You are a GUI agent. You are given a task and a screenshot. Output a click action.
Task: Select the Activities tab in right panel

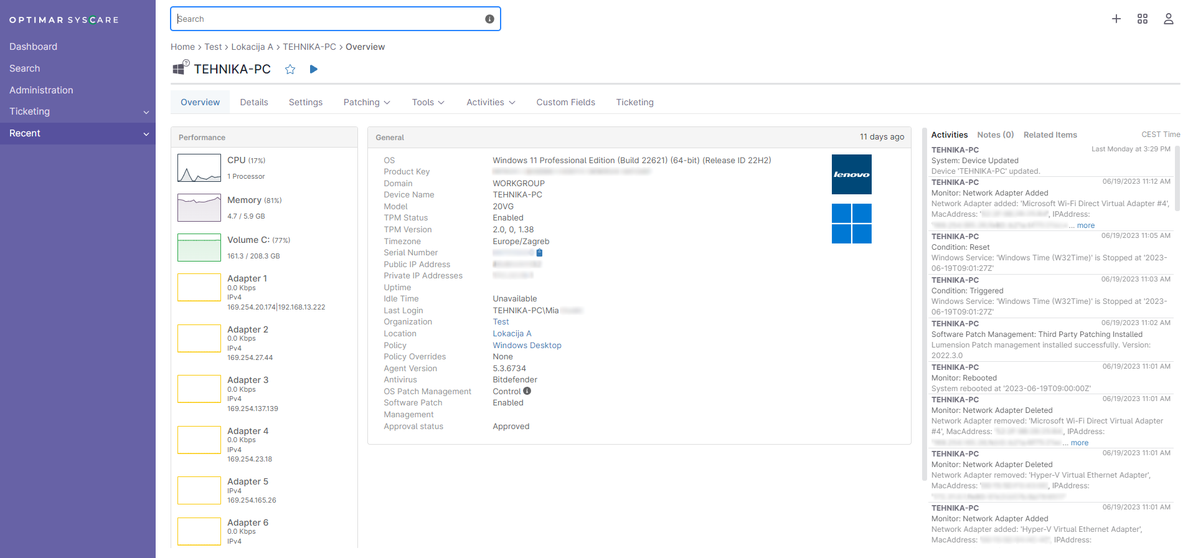pyautogui.click(x=950, y=135)
